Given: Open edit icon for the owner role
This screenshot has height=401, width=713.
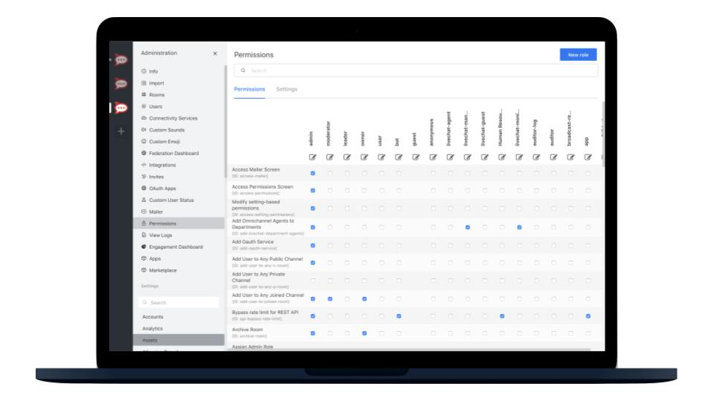Looking at the screenshot, I should click(x=364, y=157).
